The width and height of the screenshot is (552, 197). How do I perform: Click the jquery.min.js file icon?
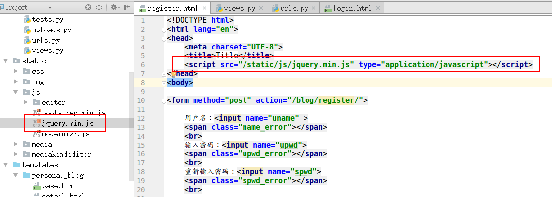37,123
